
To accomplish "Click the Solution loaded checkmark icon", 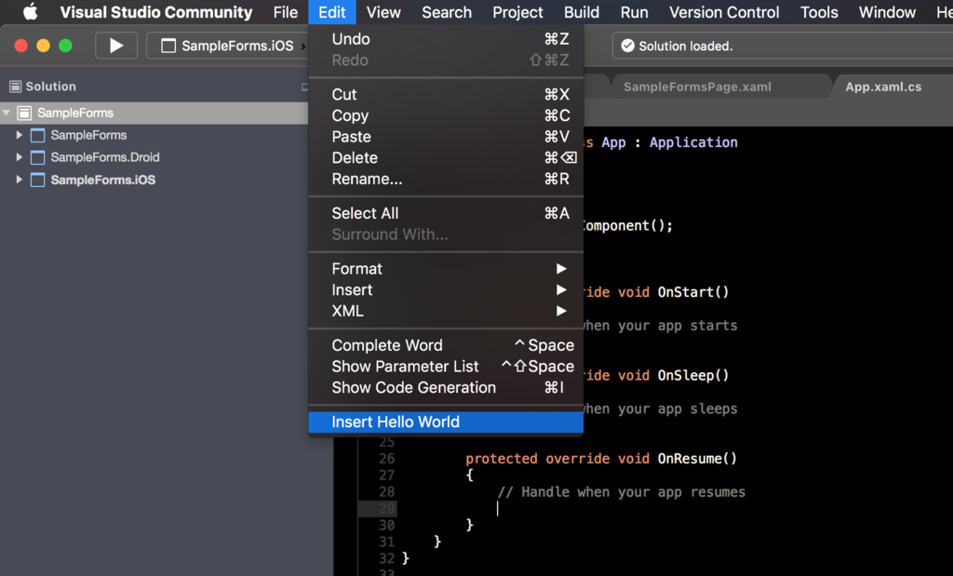I will tap(628, 47).
